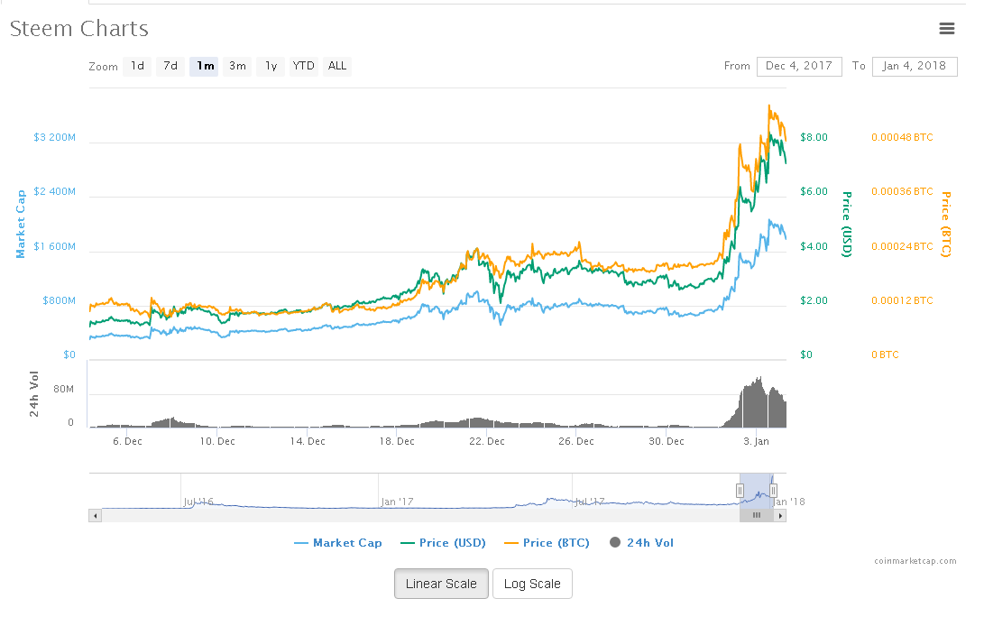The height and width of the screenshot is (617, 984).
Task: Click the 0.00024 BTC axis label
Action: 902,246
